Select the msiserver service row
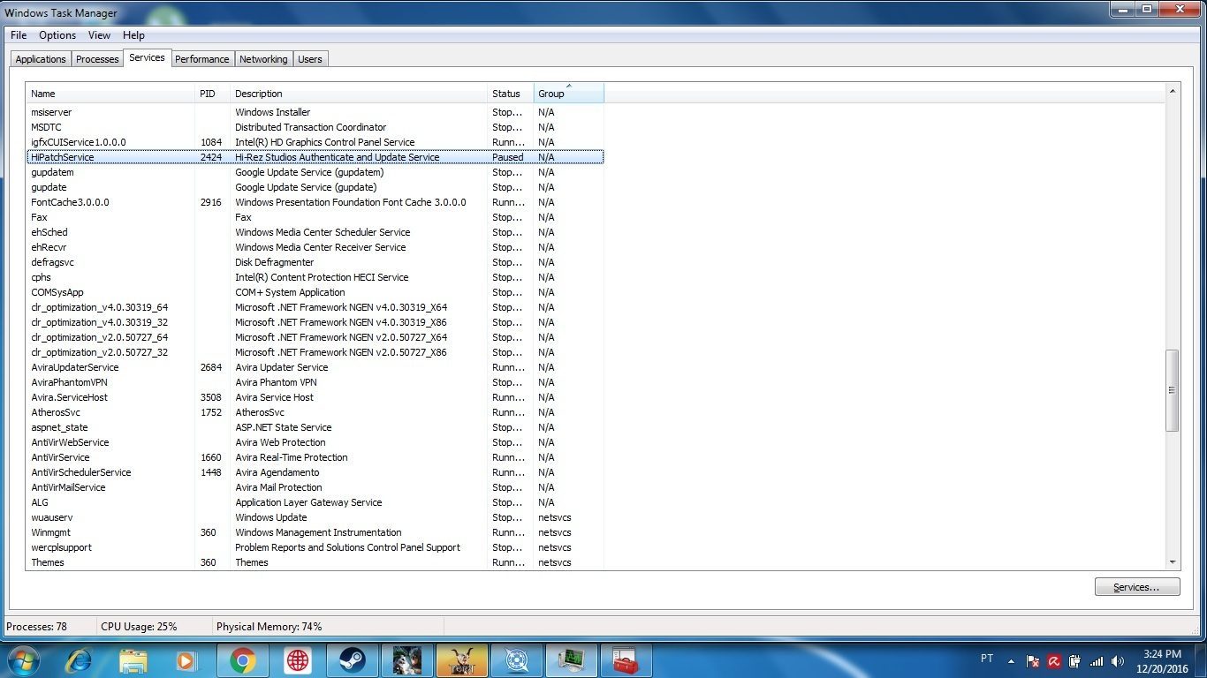1207x678 pixels. (315, 112)
